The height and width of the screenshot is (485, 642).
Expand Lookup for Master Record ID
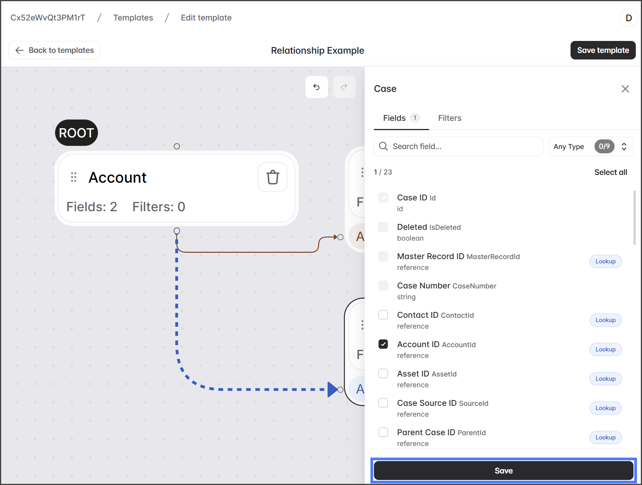click(x=605, y=261)
